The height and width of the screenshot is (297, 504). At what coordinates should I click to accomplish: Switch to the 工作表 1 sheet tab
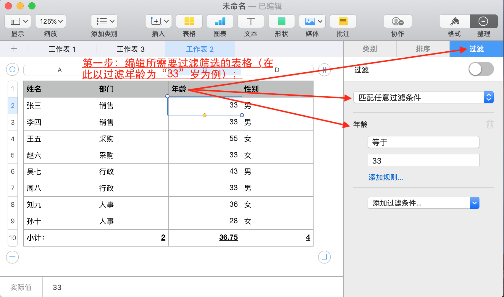pos(62,49)
